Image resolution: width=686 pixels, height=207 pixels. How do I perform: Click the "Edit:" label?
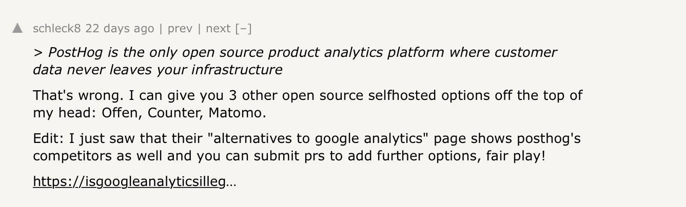pyautogui.click(x=47, y=138)
